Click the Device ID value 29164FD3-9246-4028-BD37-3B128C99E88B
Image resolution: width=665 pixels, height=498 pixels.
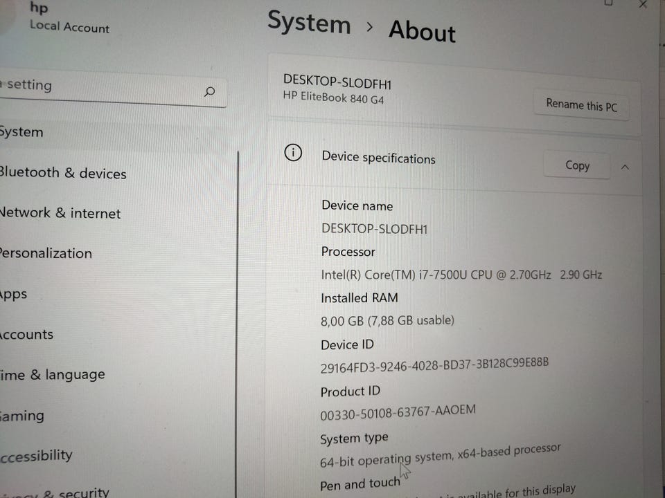click(434, 365)
